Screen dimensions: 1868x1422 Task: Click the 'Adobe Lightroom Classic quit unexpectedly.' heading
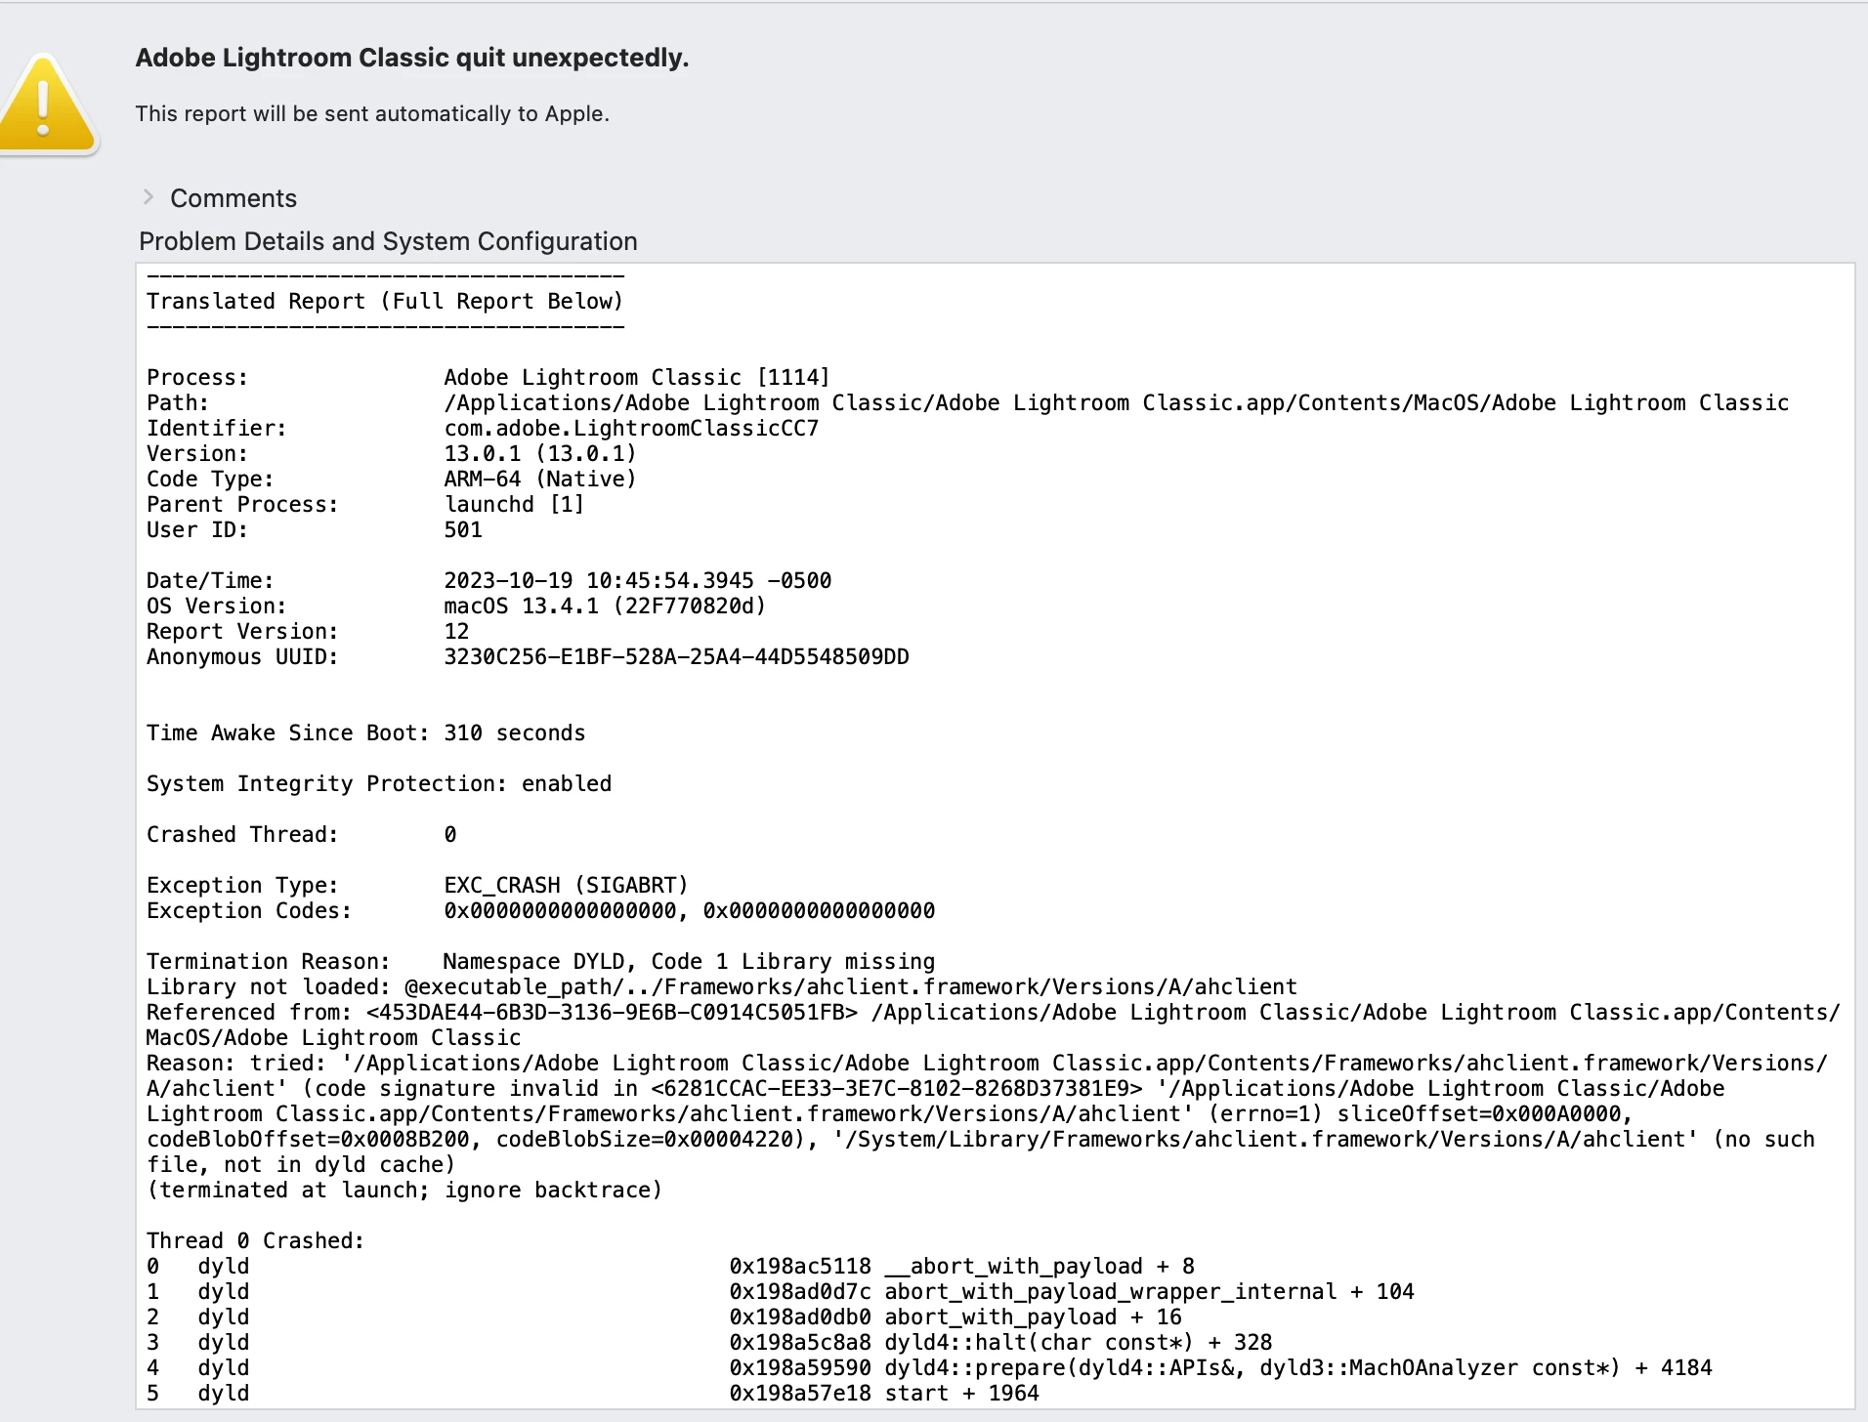pos(412,58)
